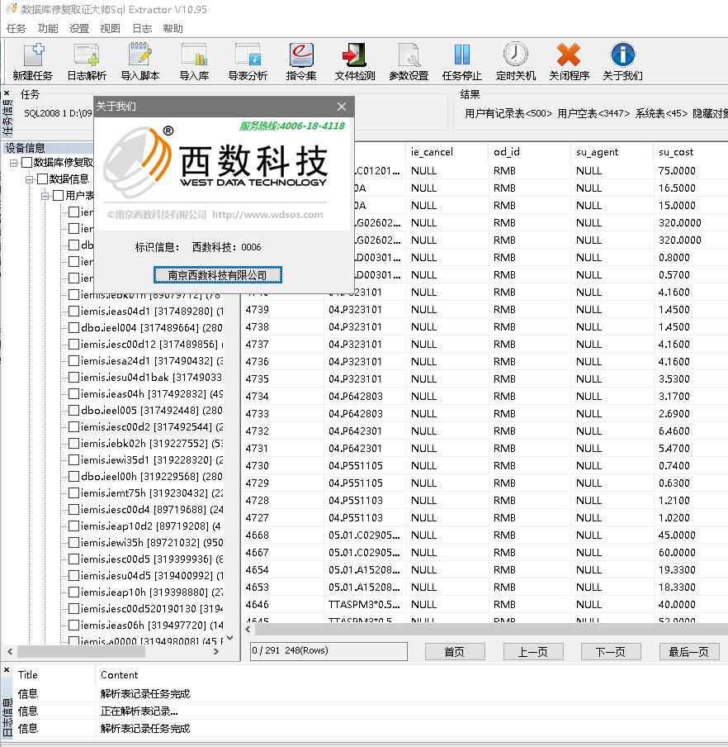Open the 功能 menu

click(x=48, y=29)
